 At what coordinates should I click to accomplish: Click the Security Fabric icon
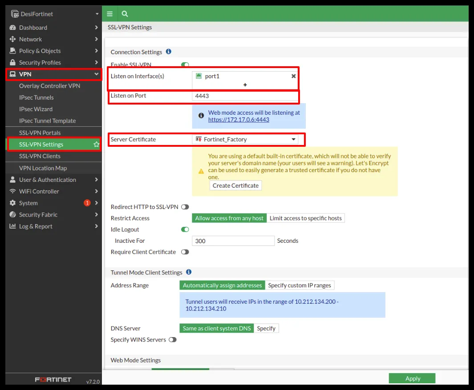pyautogui.click(x=13, y=215)
